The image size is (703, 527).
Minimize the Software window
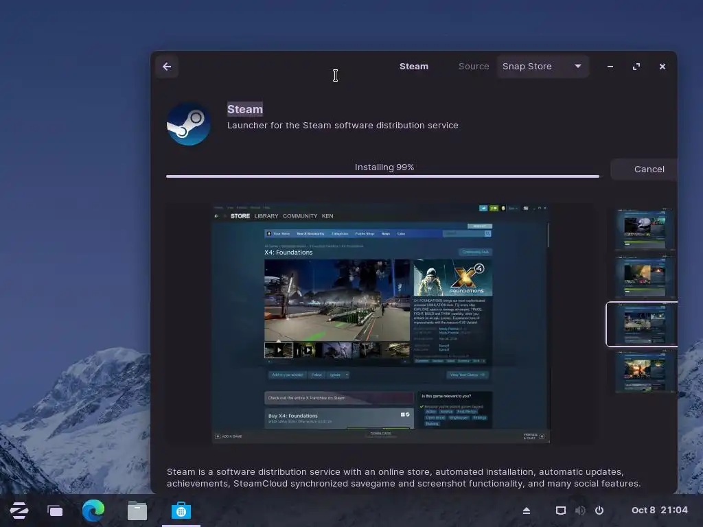pyautogui.click(x=610, y=67)
